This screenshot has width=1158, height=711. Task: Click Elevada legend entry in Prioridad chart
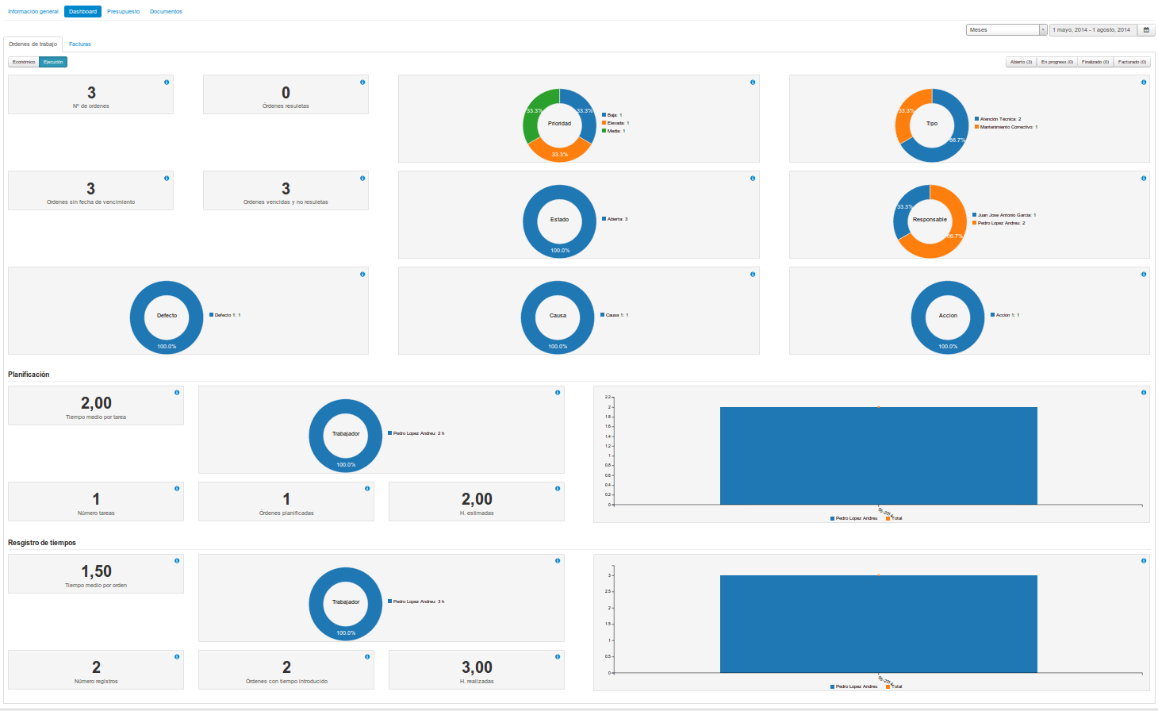[x=615, y=123]
